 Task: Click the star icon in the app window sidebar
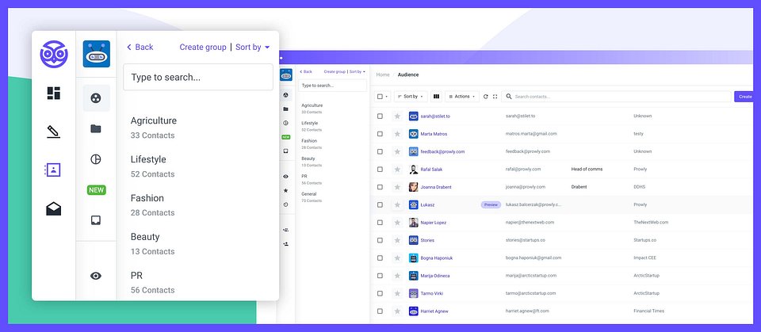pyautogui.click(x=286, y=191)
